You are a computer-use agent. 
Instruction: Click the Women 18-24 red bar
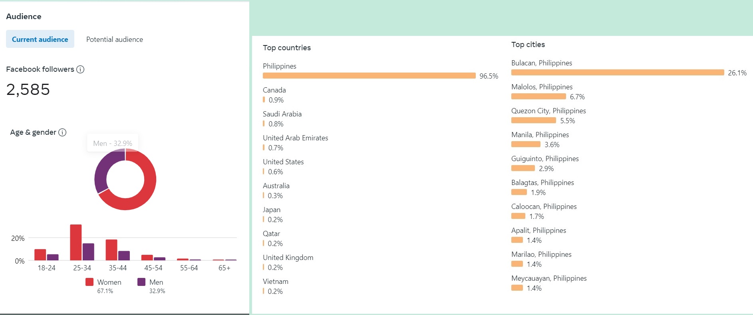40,255
